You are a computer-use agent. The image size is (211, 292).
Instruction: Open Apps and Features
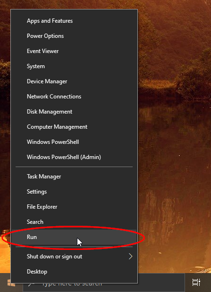click(74, 21)
